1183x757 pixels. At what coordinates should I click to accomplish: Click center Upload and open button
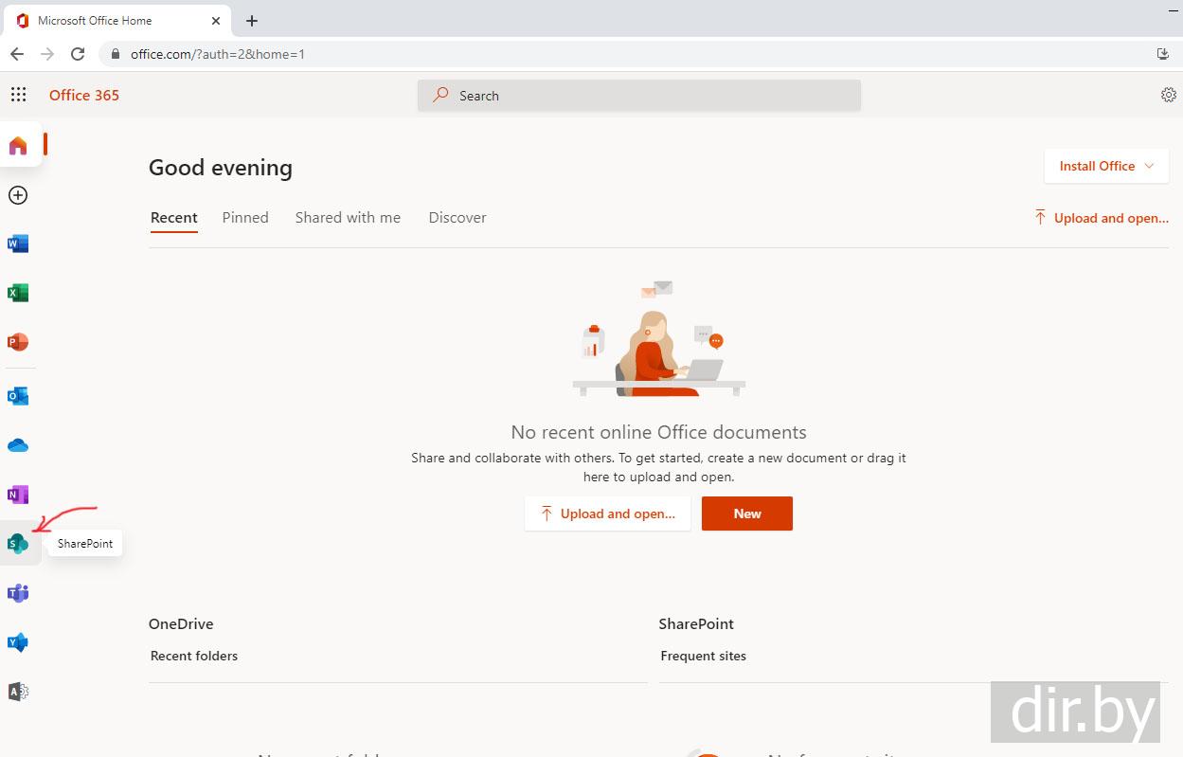click(607, 514)
